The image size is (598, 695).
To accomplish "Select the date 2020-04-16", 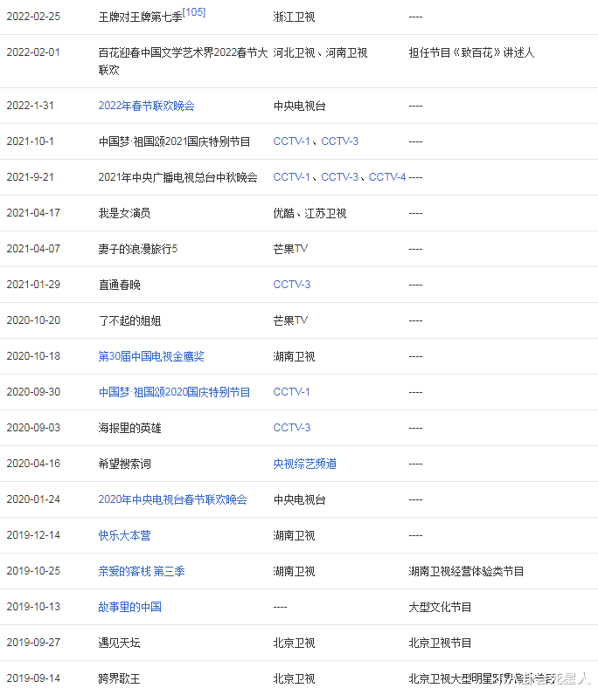I will pyautogui.click(x=33, y=464).
